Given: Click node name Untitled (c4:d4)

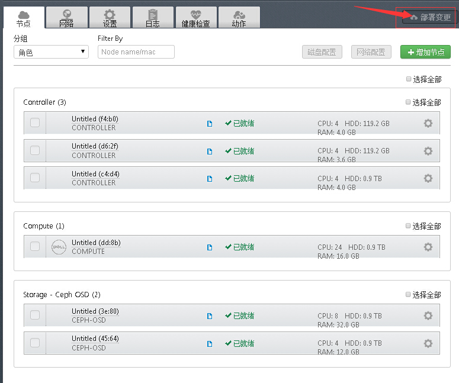Looking at the screenshot, I should (95, 174).
